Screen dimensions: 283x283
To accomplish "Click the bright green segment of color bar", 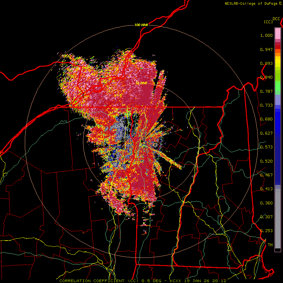I will click(278, 86).
